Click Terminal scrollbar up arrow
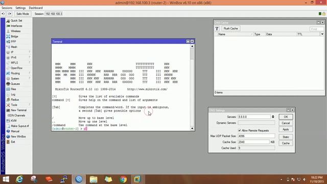This screenshot has height=184, width=327. [x=192, y=47]
